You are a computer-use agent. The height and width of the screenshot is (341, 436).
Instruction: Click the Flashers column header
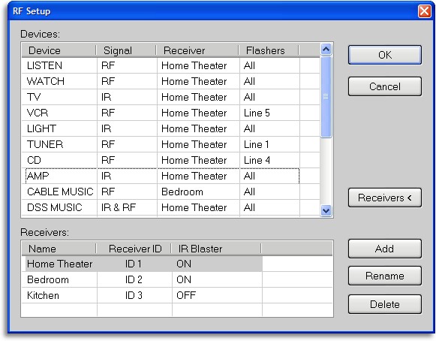click(x=269, y=50)
